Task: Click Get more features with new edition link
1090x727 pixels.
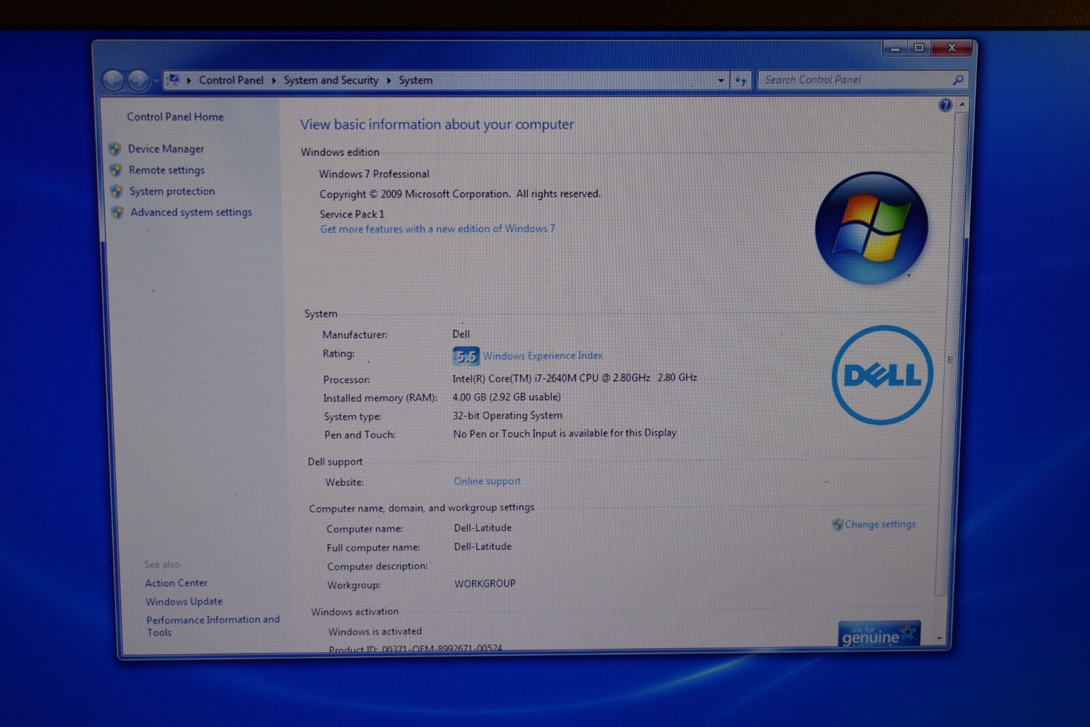Action: click(437, 229)
